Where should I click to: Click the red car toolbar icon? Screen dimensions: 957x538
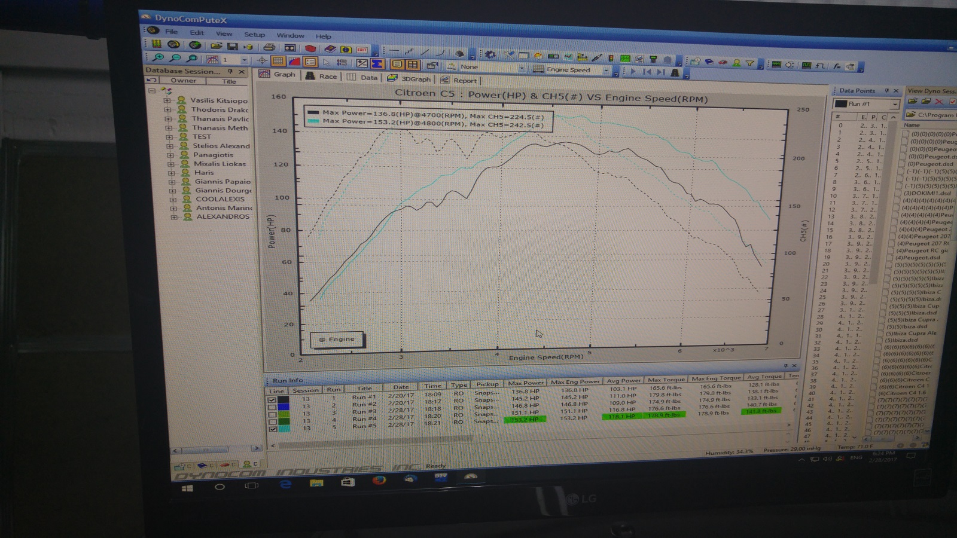(x=723, y=62)
